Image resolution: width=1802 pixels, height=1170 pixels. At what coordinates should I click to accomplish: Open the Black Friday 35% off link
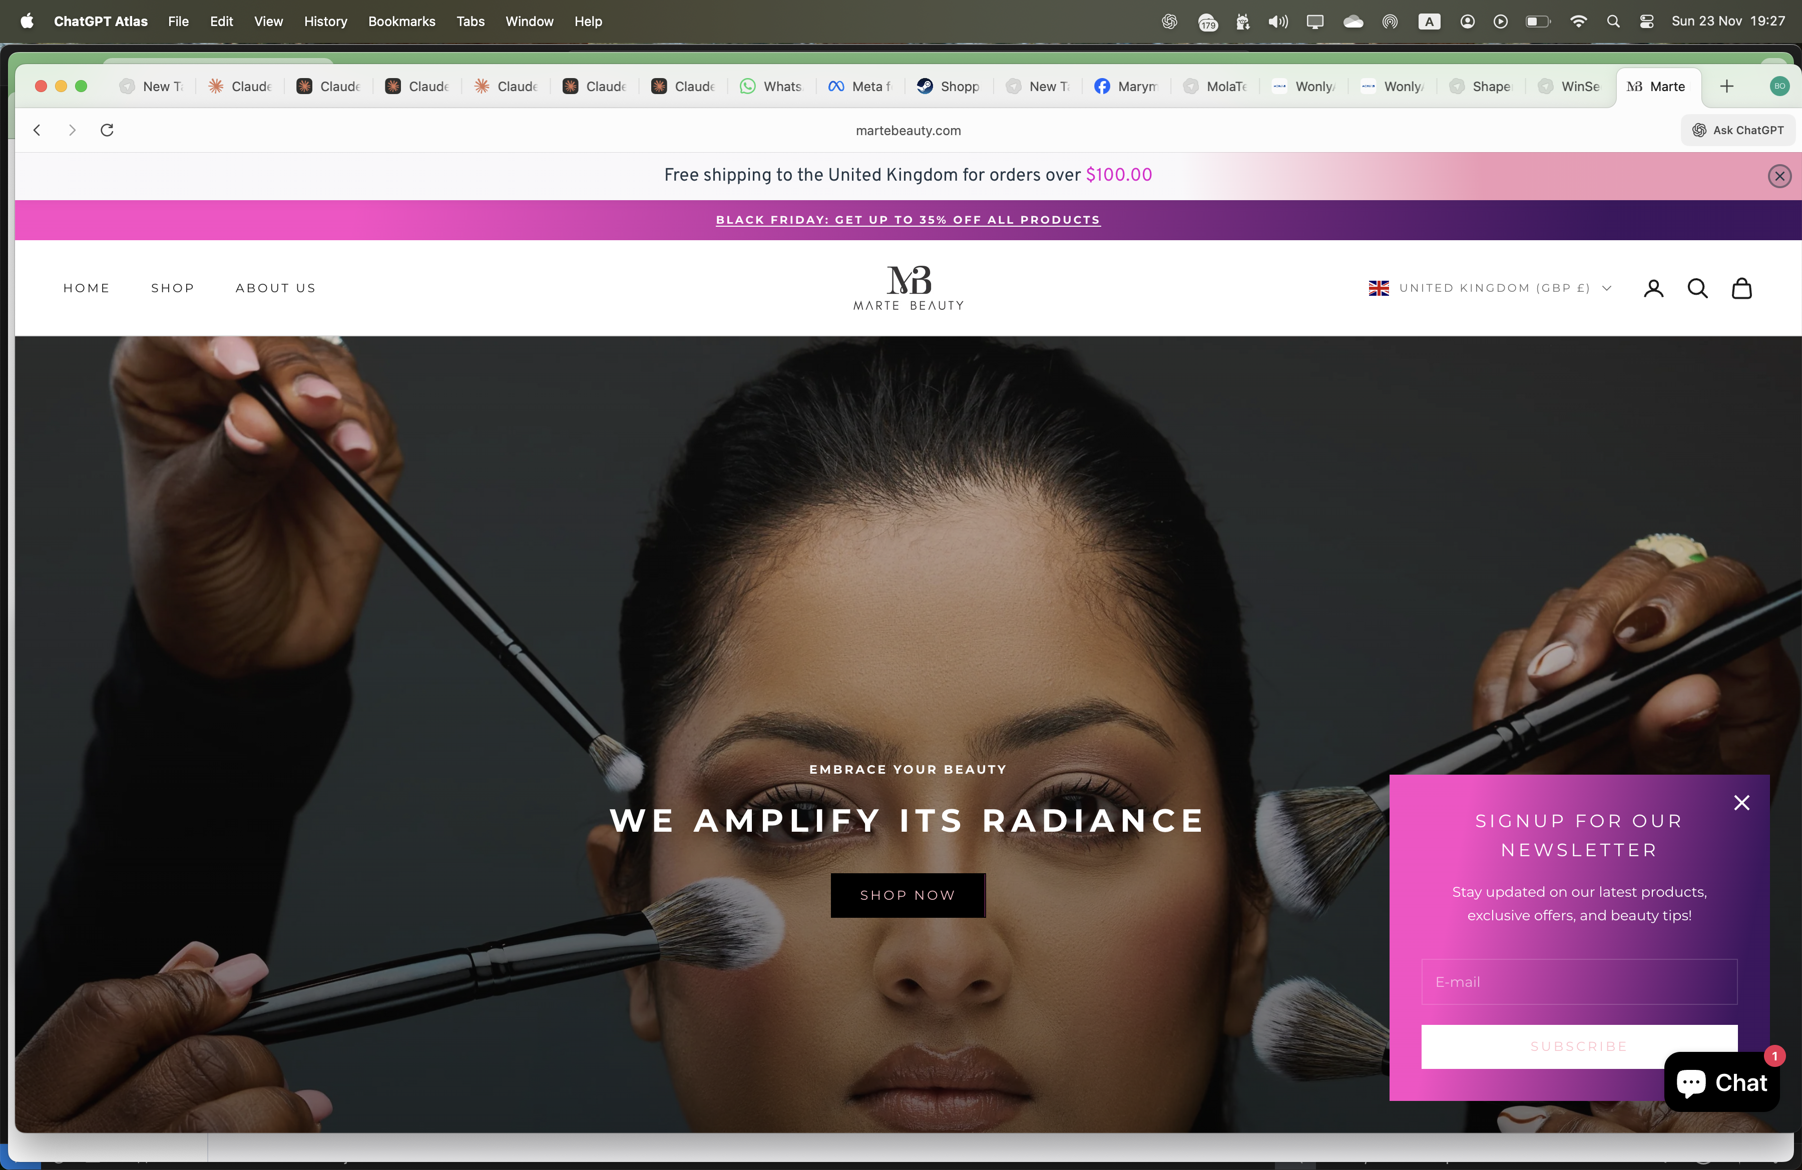click(x=908, y=220)
